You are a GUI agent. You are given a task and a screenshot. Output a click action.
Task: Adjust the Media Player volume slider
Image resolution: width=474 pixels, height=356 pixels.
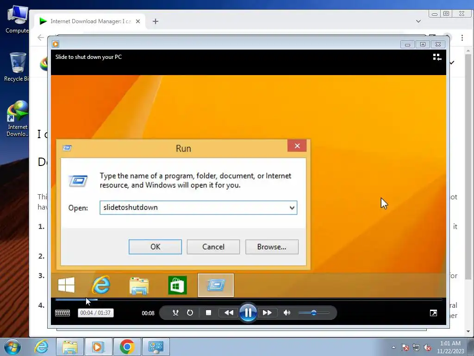(x=313, y=313)
